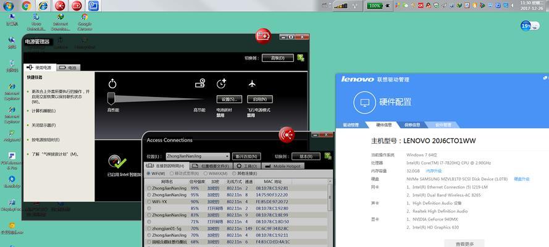Click 启用(N) button for airplane mode
This screenshot has height=247, width=549.
(260, 99)
